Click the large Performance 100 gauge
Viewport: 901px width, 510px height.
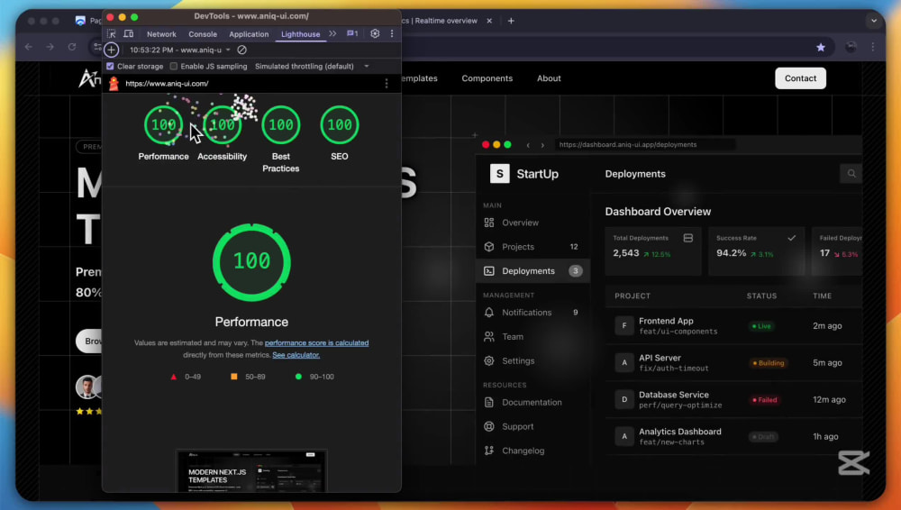click(251, 262)
